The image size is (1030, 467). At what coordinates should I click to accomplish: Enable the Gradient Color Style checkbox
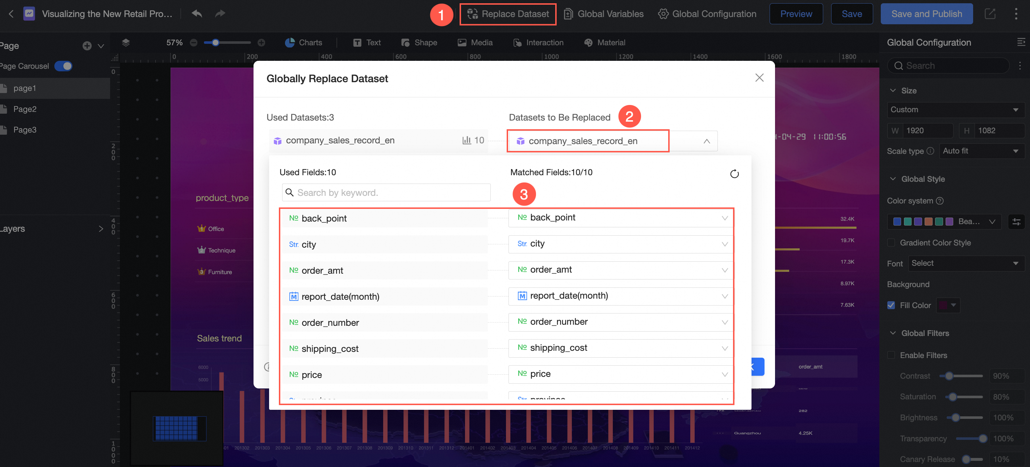891,243
